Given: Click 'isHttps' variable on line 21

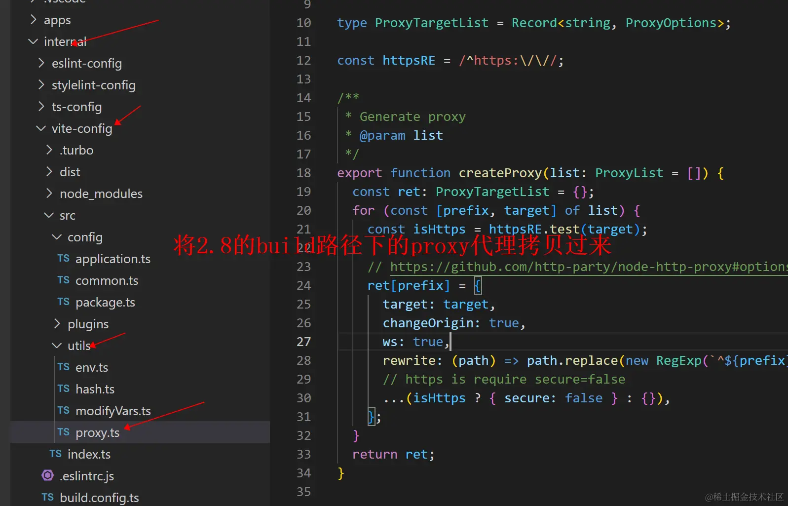Looking at the screenshot, I should point(439,229).
